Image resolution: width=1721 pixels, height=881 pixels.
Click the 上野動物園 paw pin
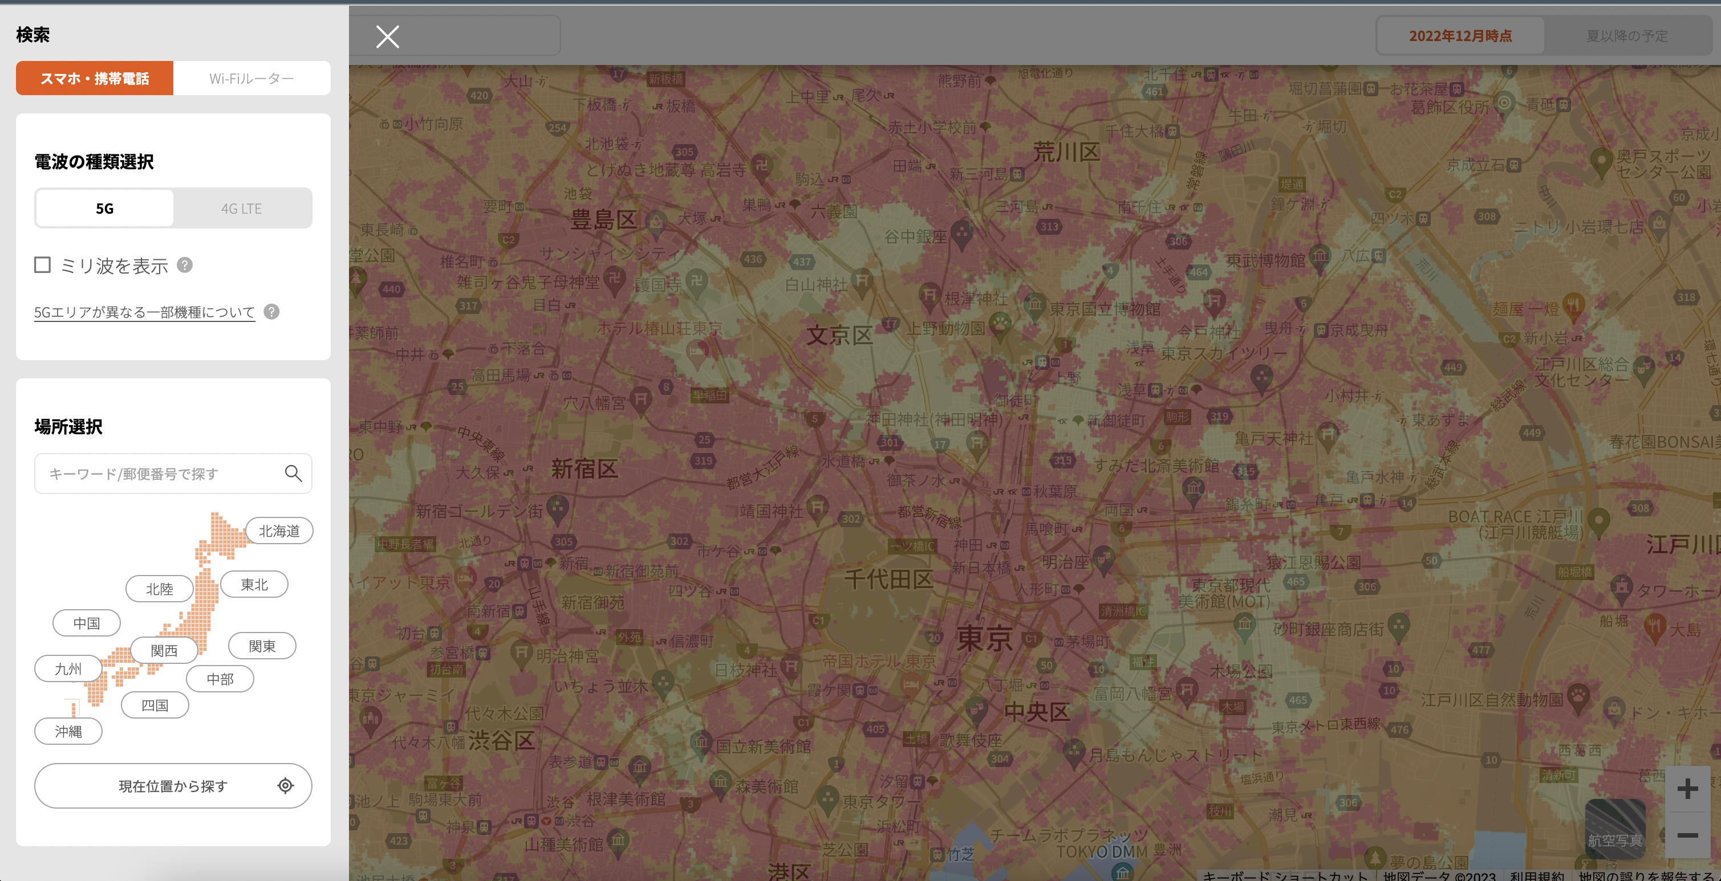pos(1000,326)
